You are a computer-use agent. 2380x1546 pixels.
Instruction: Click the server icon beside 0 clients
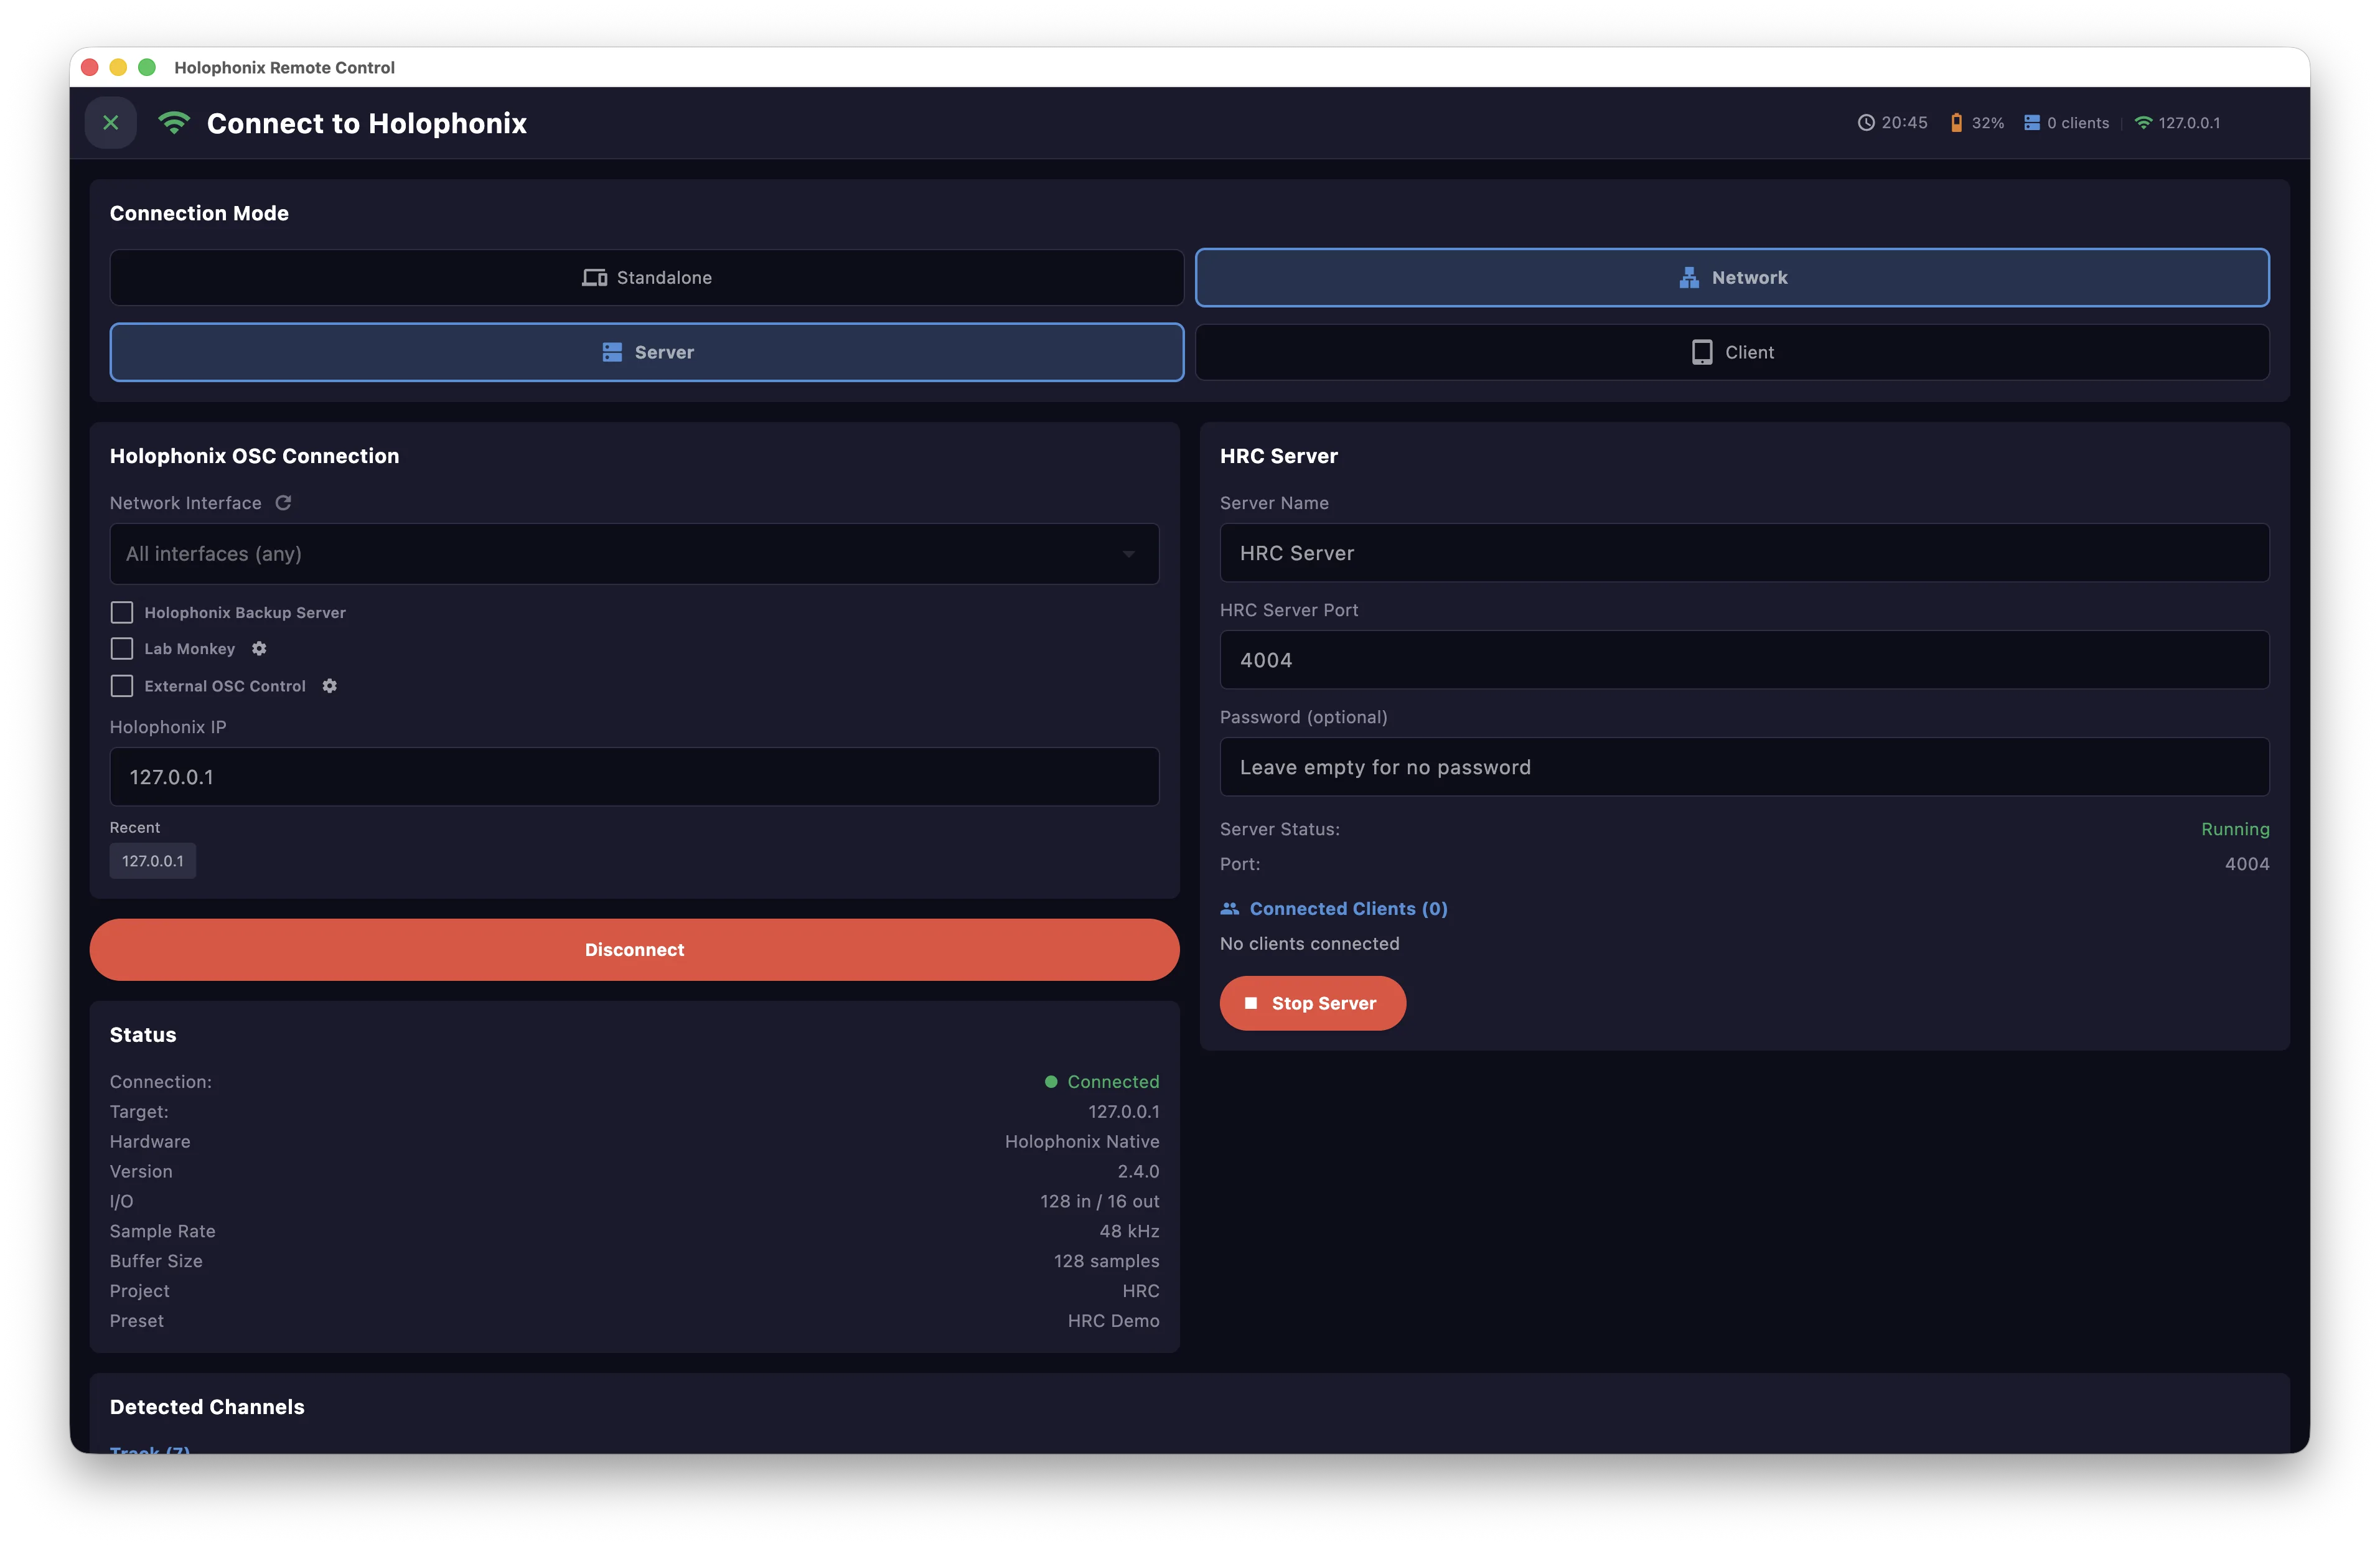coord(2031,123)
